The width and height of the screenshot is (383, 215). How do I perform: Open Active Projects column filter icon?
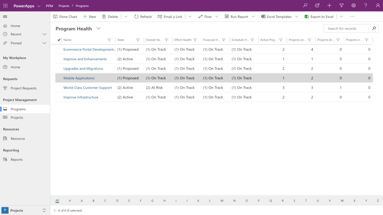[281, 40]
